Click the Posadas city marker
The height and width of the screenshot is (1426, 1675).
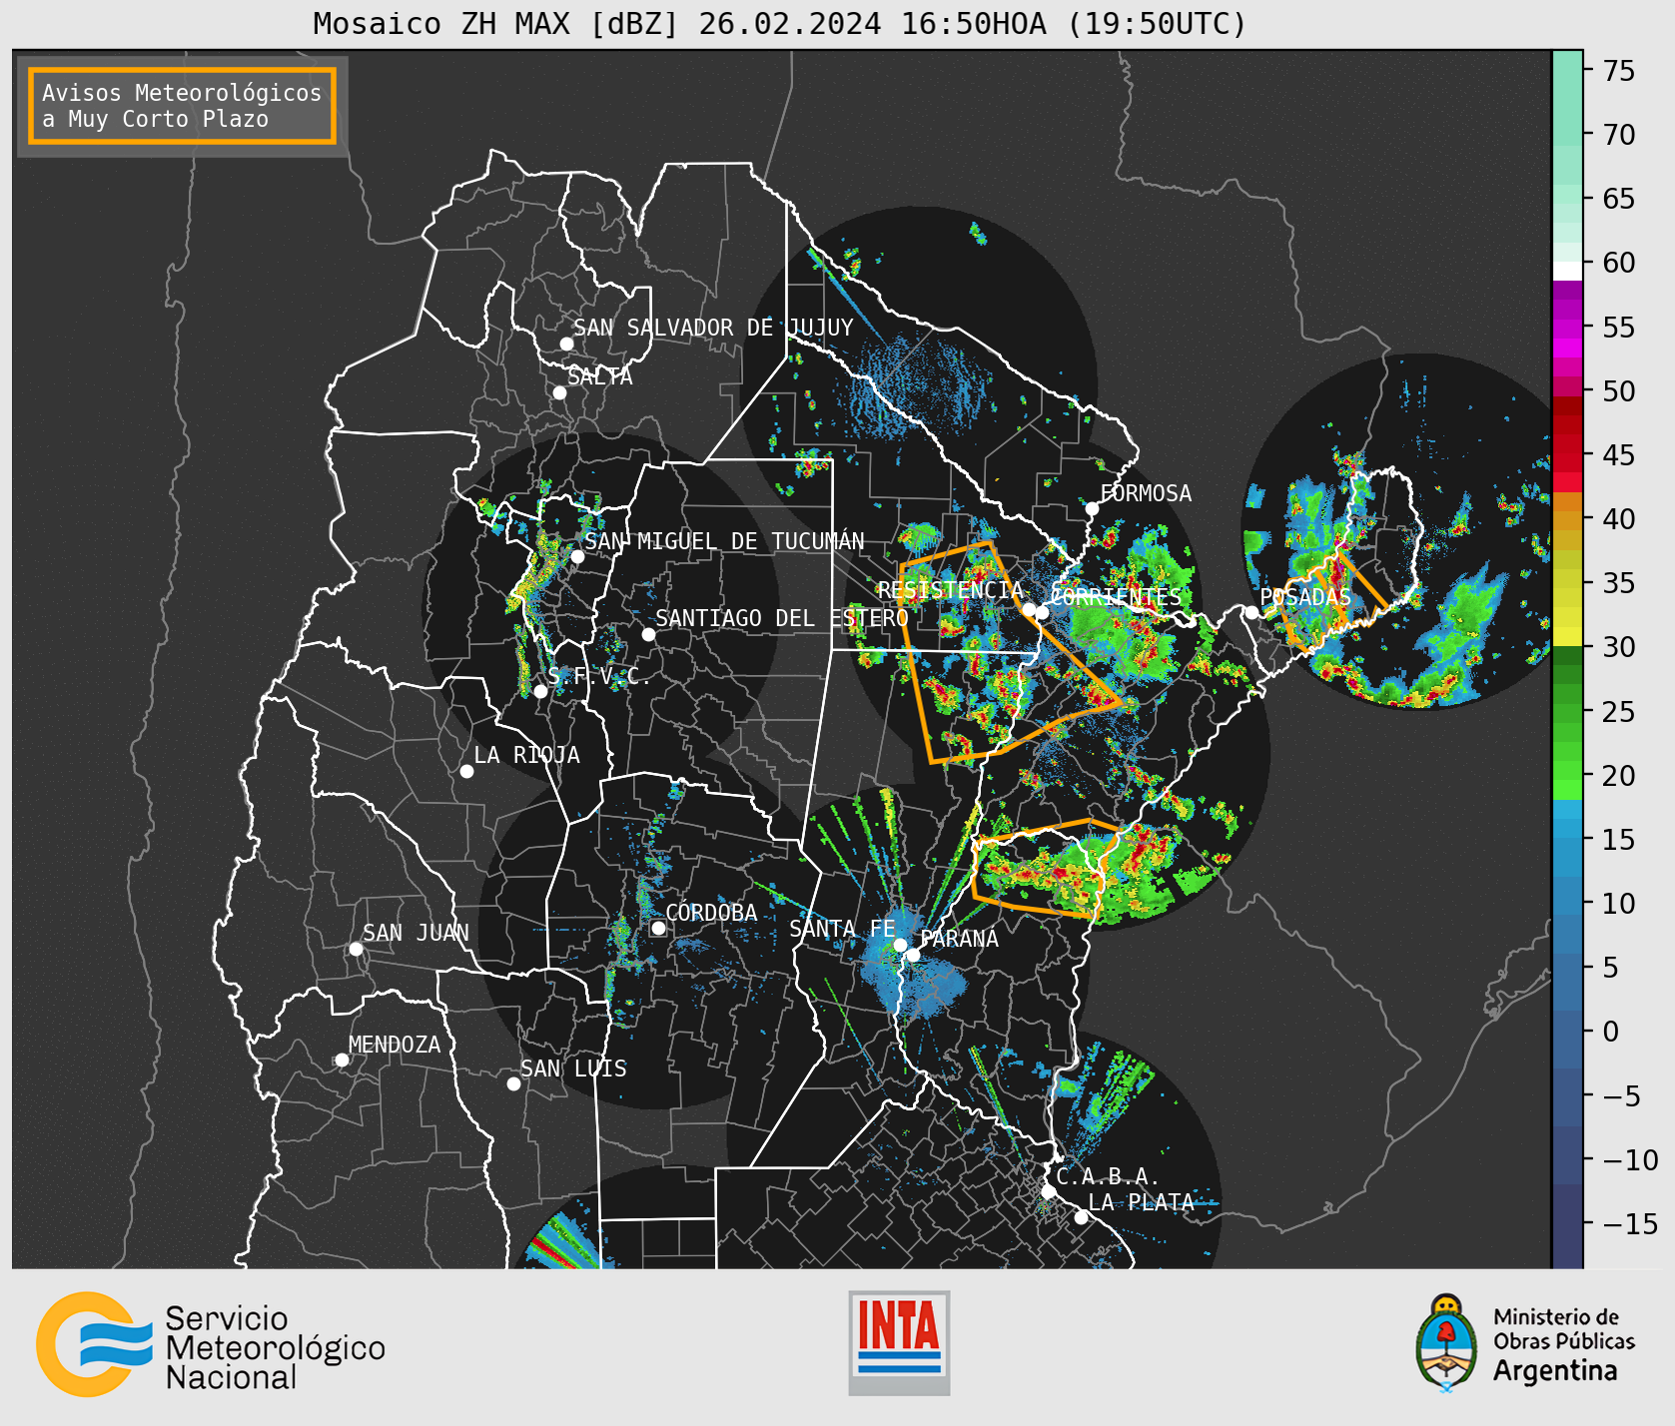tap(1252, 612)
